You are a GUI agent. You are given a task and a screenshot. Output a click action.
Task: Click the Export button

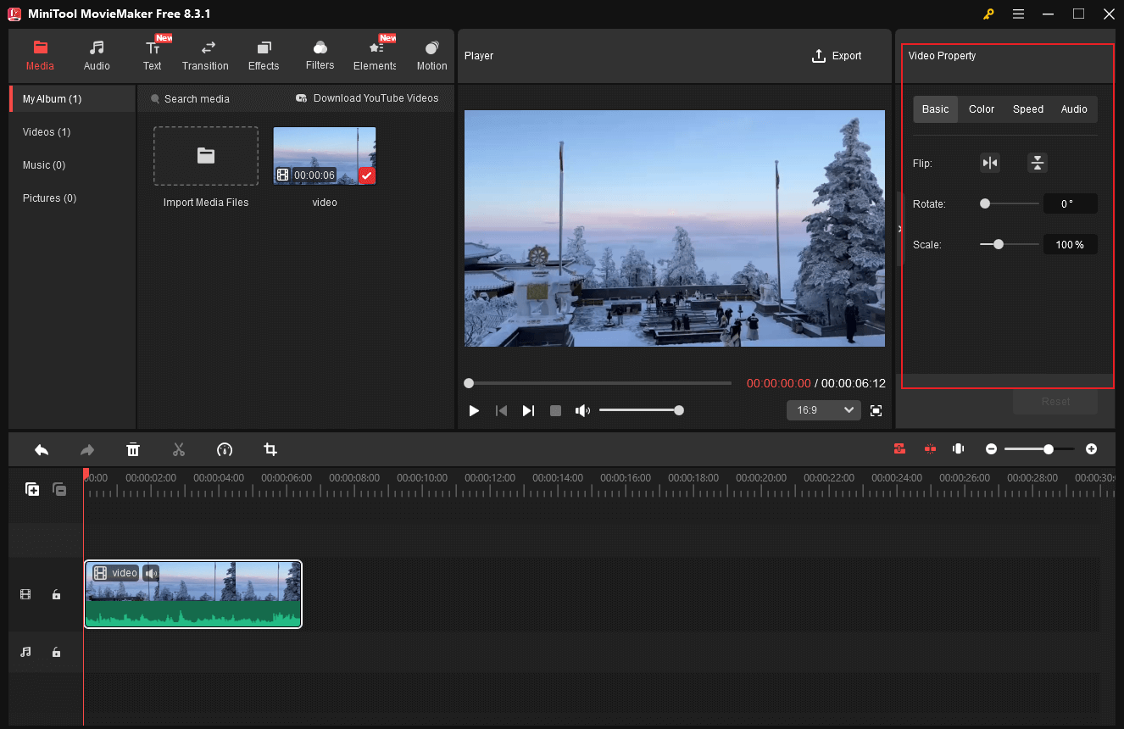836,55
